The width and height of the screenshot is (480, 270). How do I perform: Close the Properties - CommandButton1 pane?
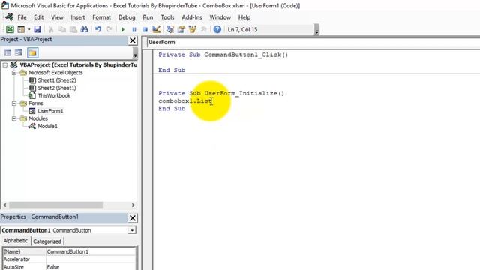(133, 218)
